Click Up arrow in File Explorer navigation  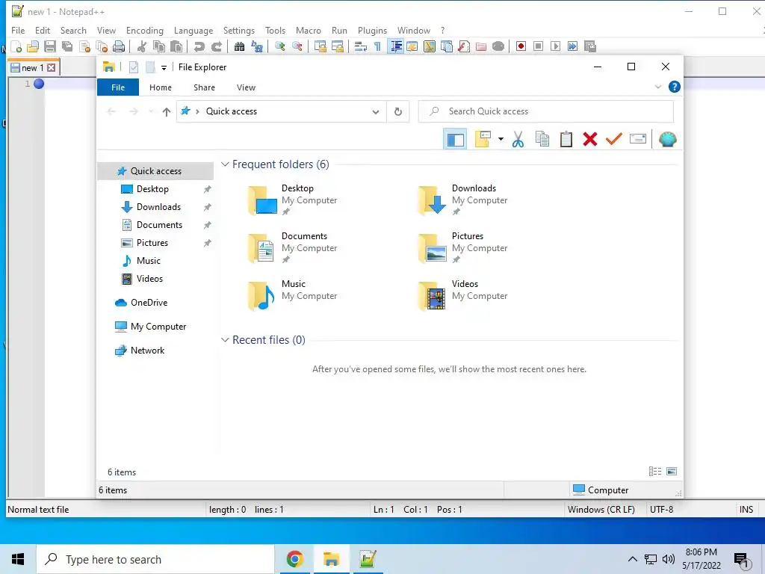point(167,112)
